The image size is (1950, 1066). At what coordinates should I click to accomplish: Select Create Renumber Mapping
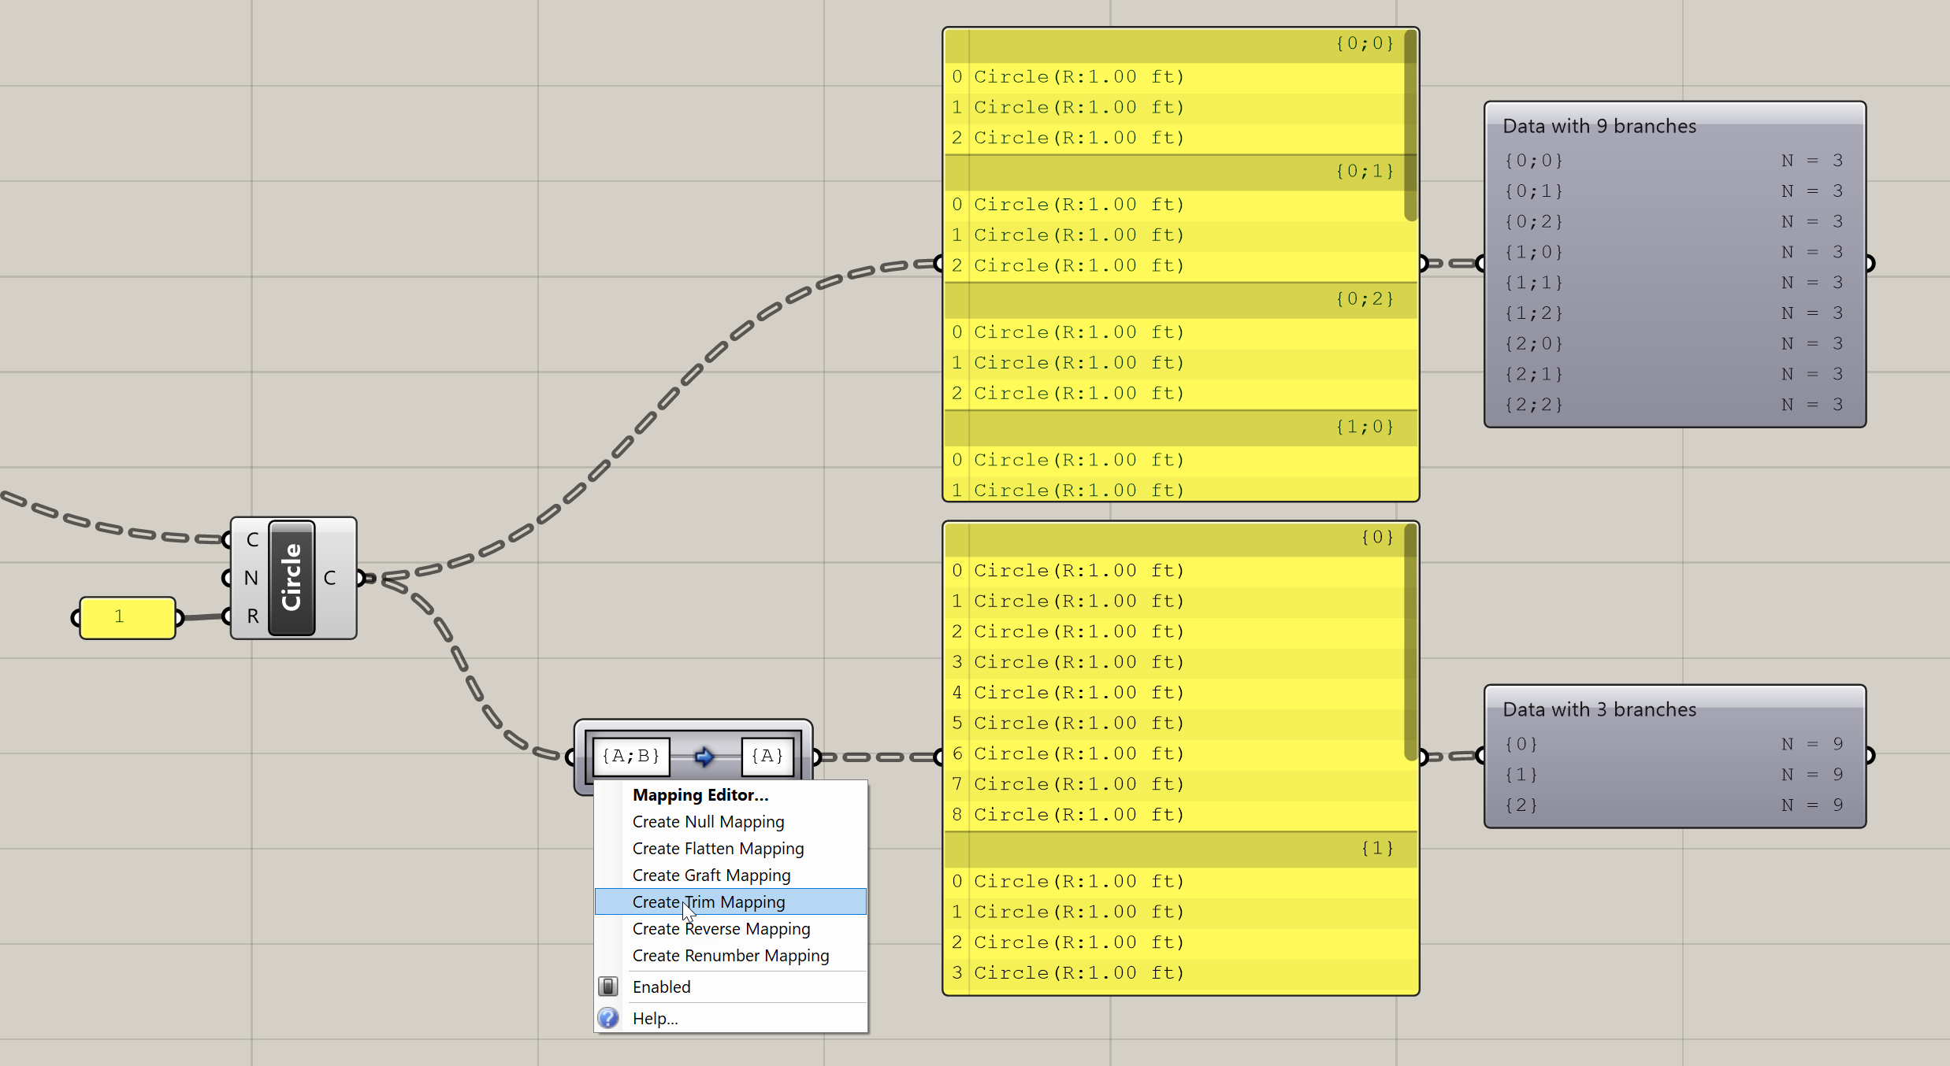point(731,955)
